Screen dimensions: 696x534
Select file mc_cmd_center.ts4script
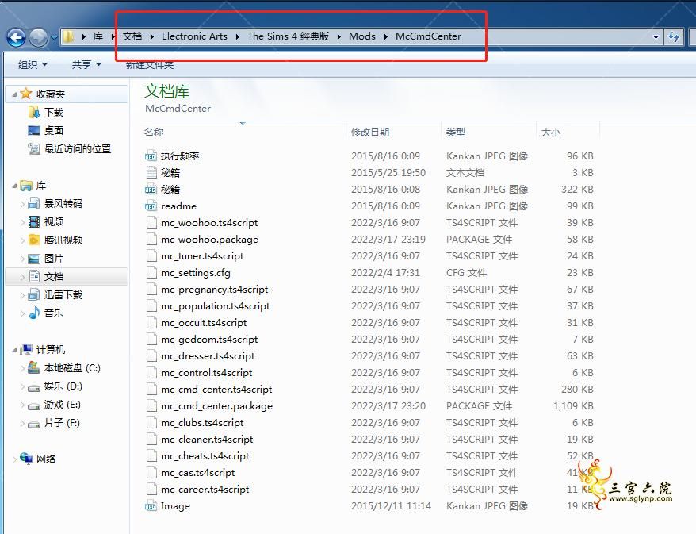point(216,389)
